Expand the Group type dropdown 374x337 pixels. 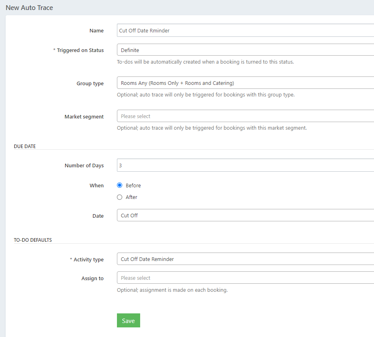pyautogui.click(x=245, y=83)
